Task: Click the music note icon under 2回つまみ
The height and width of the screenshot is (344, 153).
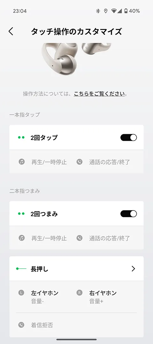Action: pyautogui.click(x=21, y=238)
